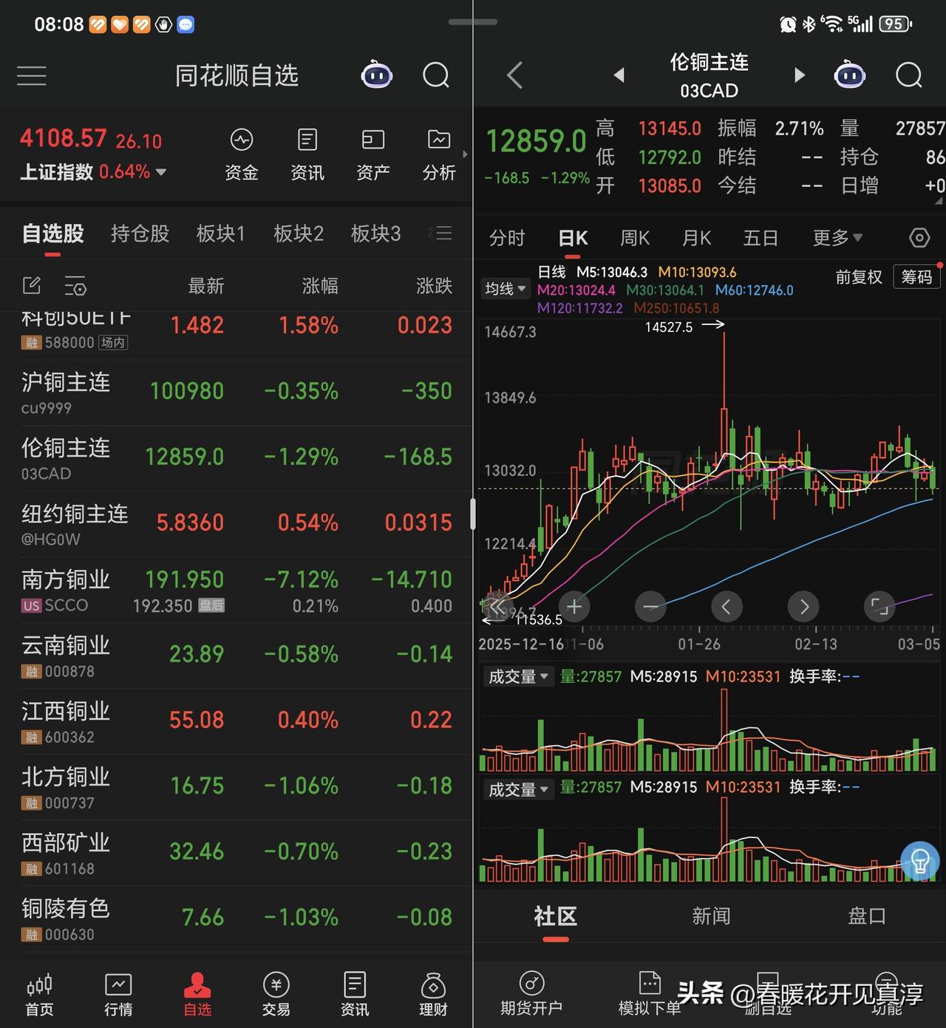Open 理财 in the bottom navigation
Viewport: 946px width, 1028px height.
pos(433,995)
